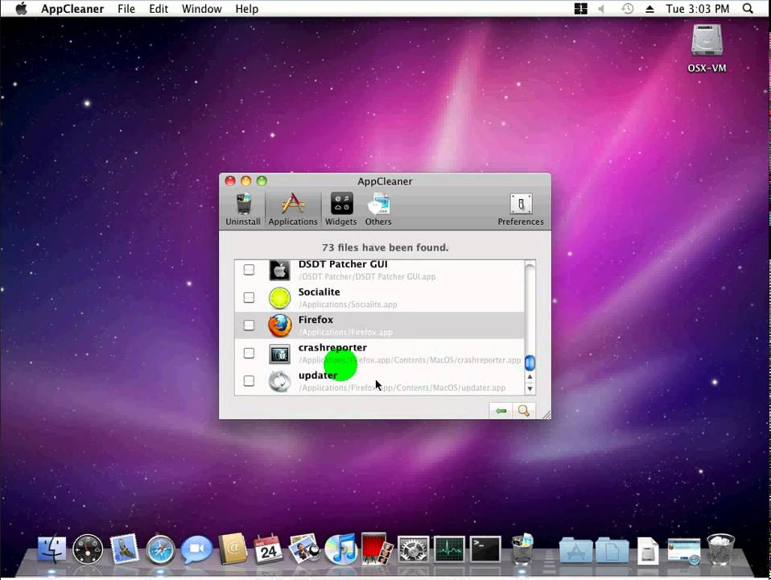
Task: Open System Preferences from the Dock
Action: [413, 549]
